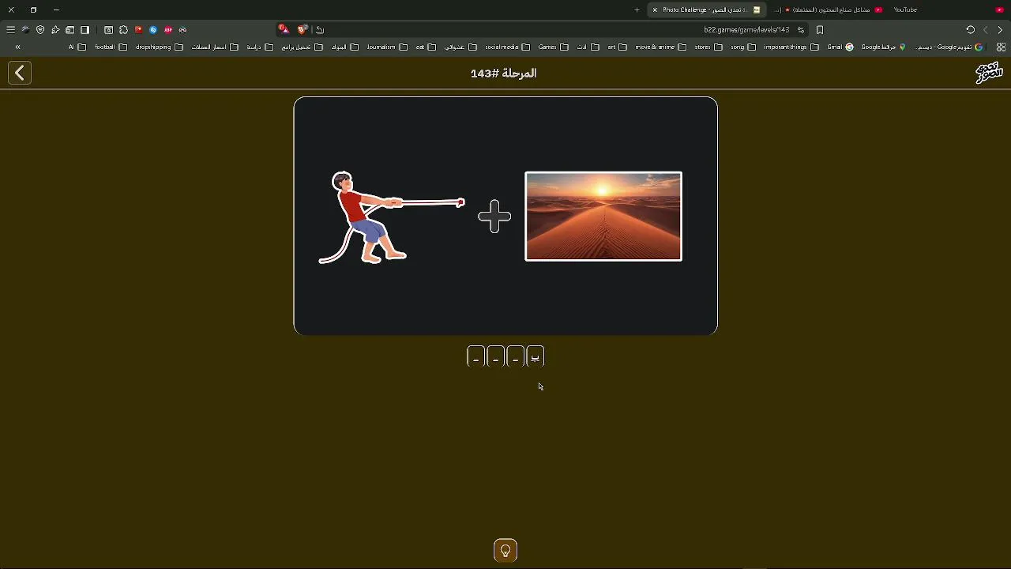1011x569 pixels.
Task: Close the Photo Challenge tab
Action: [655, 10]
